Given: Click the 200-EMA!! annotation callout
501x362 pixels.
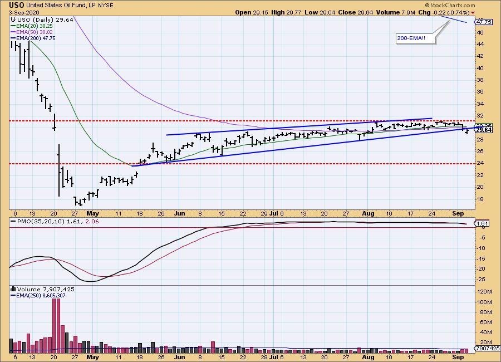Looking at the screenshot, I should pyautogui.click(x=415, y=38).
